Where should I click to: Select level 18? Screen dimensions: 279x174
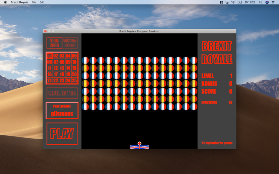coord(62,74)
